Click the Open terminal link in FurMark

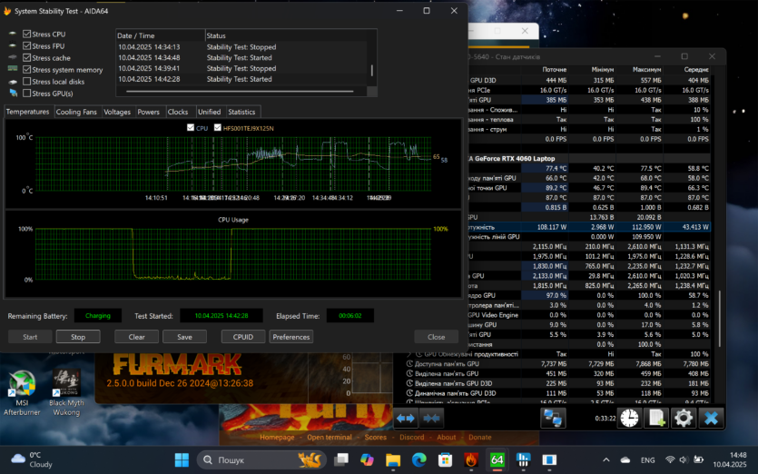330,438
